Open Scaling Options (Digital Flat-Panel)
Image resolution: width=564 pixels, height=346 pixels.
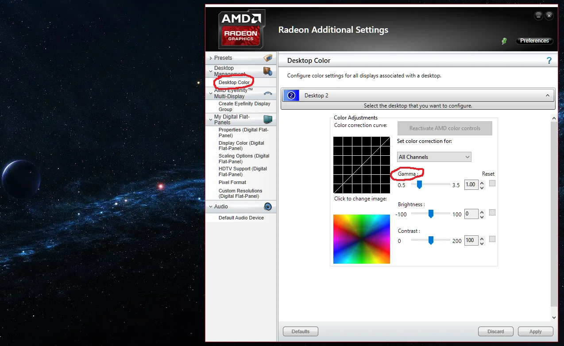click(244, 159)
